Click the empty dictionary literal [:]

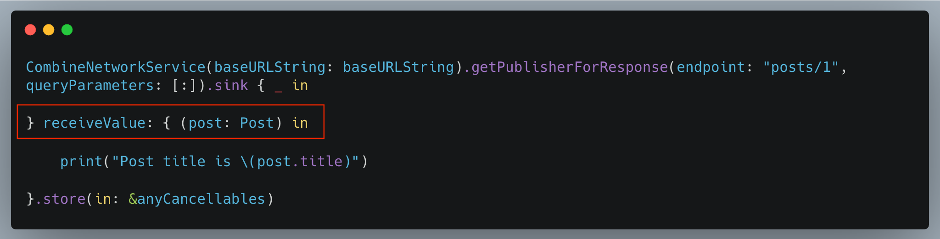click(x=185, y=86)
